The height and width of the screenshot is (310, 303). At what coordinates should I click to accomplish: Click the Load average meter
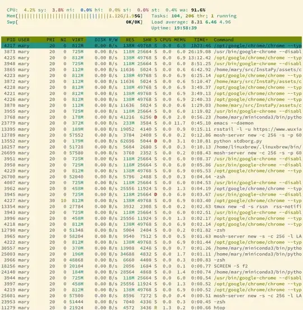tap(191, 22)
